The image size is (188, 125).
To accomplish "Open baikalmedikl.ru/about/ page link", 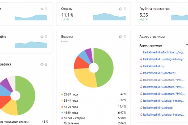I will coord(158,108).
